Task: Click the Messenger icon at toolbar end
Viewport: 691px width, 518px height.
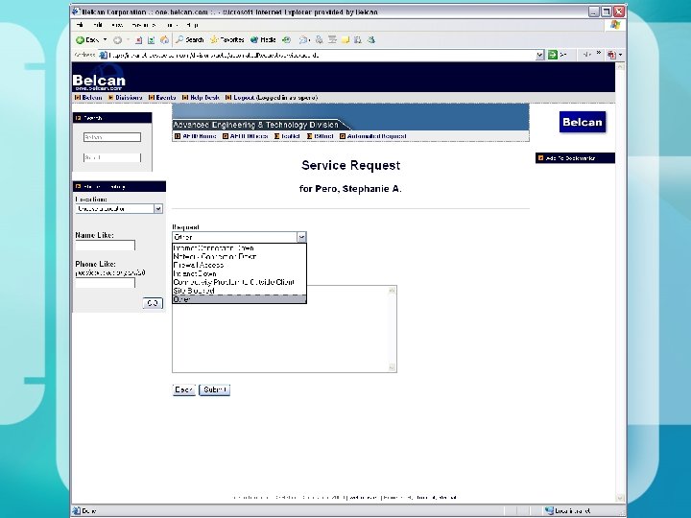Action: click(371, 40)
